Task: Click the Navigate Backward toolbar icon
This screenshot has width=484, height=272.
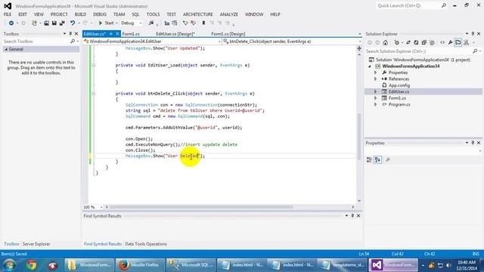Action: coord(11,23)
